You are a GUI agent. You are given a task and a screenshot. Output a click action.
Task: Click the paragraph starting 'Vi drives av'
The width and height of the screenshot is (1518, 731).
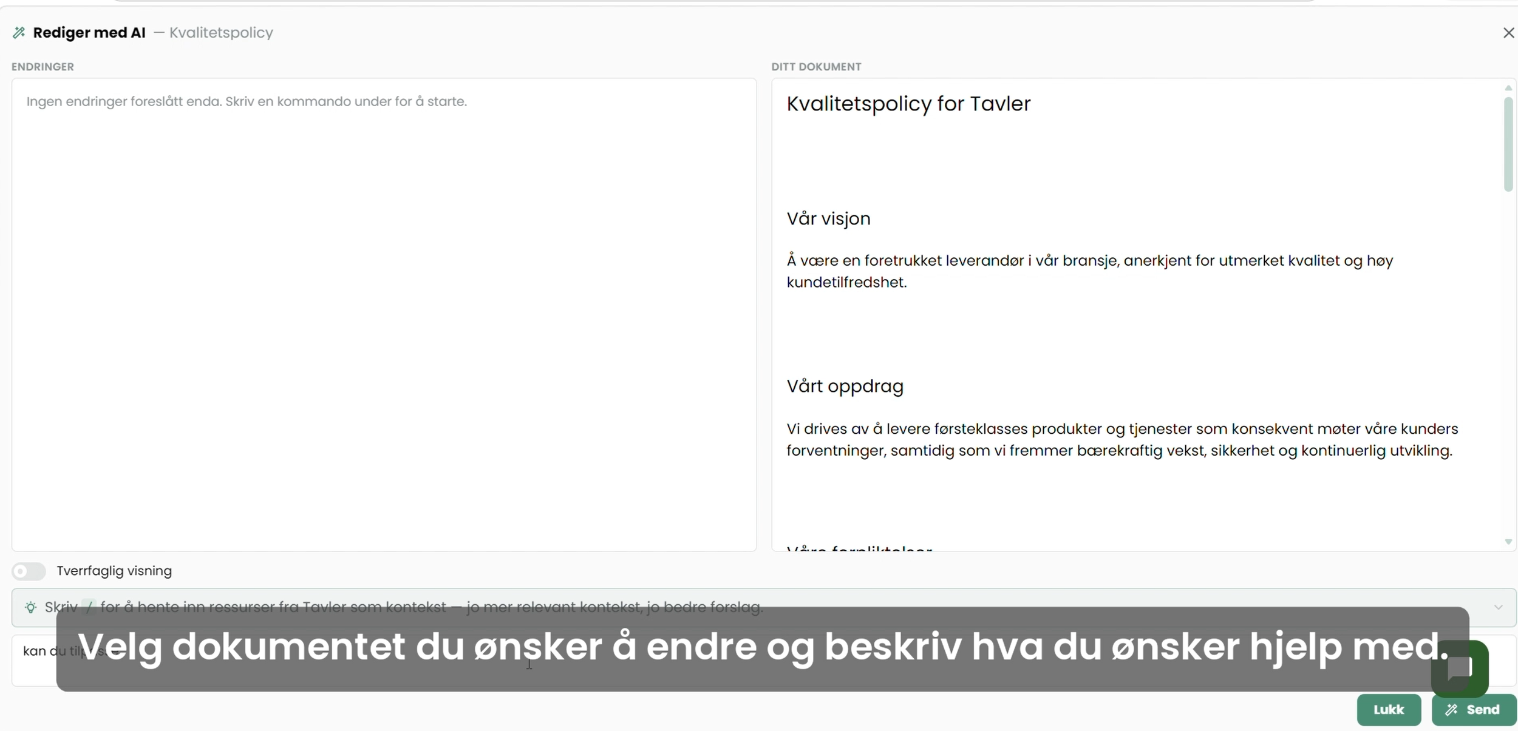pyautogui.click(x=1122, y=440)
